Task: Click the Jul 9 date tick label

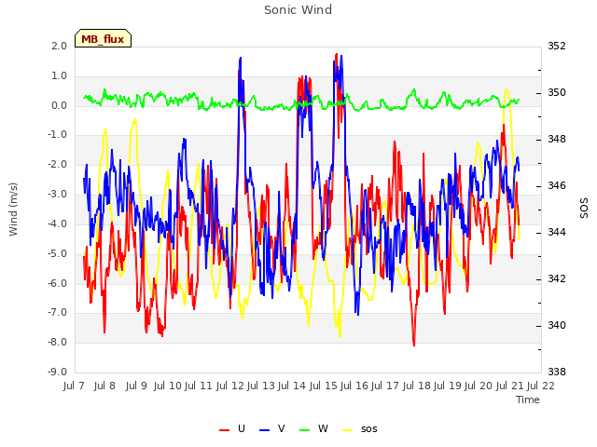Action: [x=136, y=386]
